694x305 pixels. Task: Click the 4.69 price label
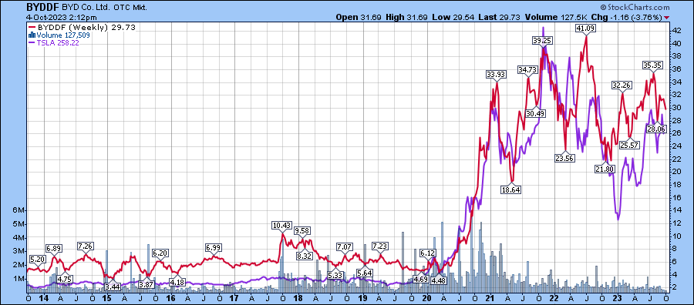420,279
